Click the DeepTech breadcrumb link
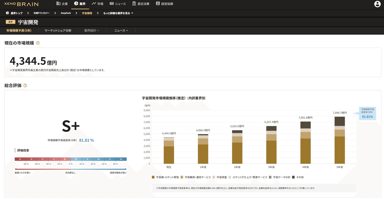 point(66,13)
